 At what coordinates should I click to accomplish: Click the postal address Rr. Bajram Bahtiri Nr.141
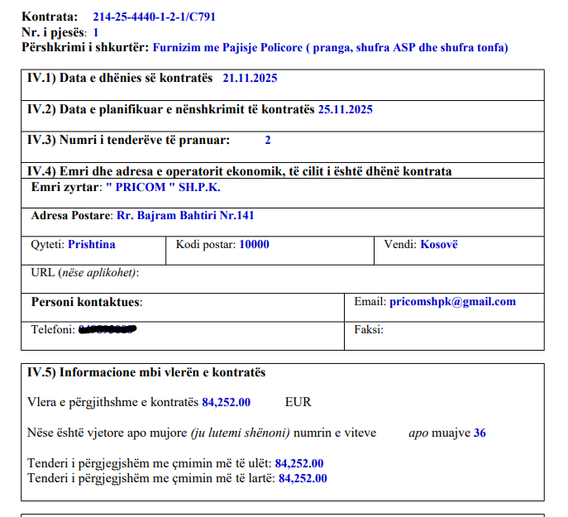[x=185, y=216]
